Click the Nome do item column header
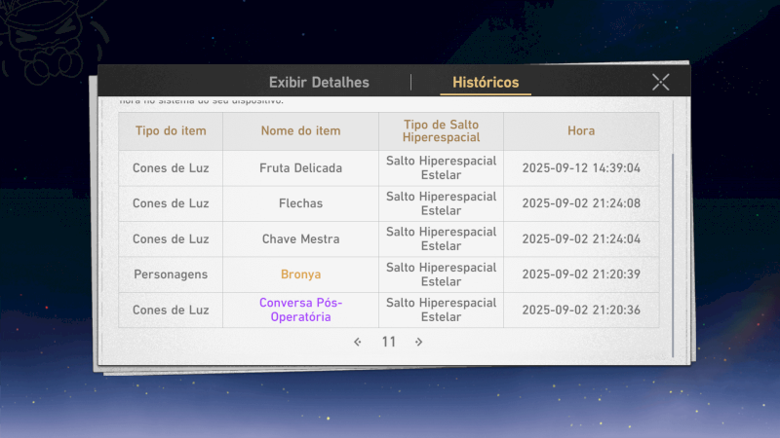This screenshot has height=438, width=780. pyautogui.click(x=300, y=130)
